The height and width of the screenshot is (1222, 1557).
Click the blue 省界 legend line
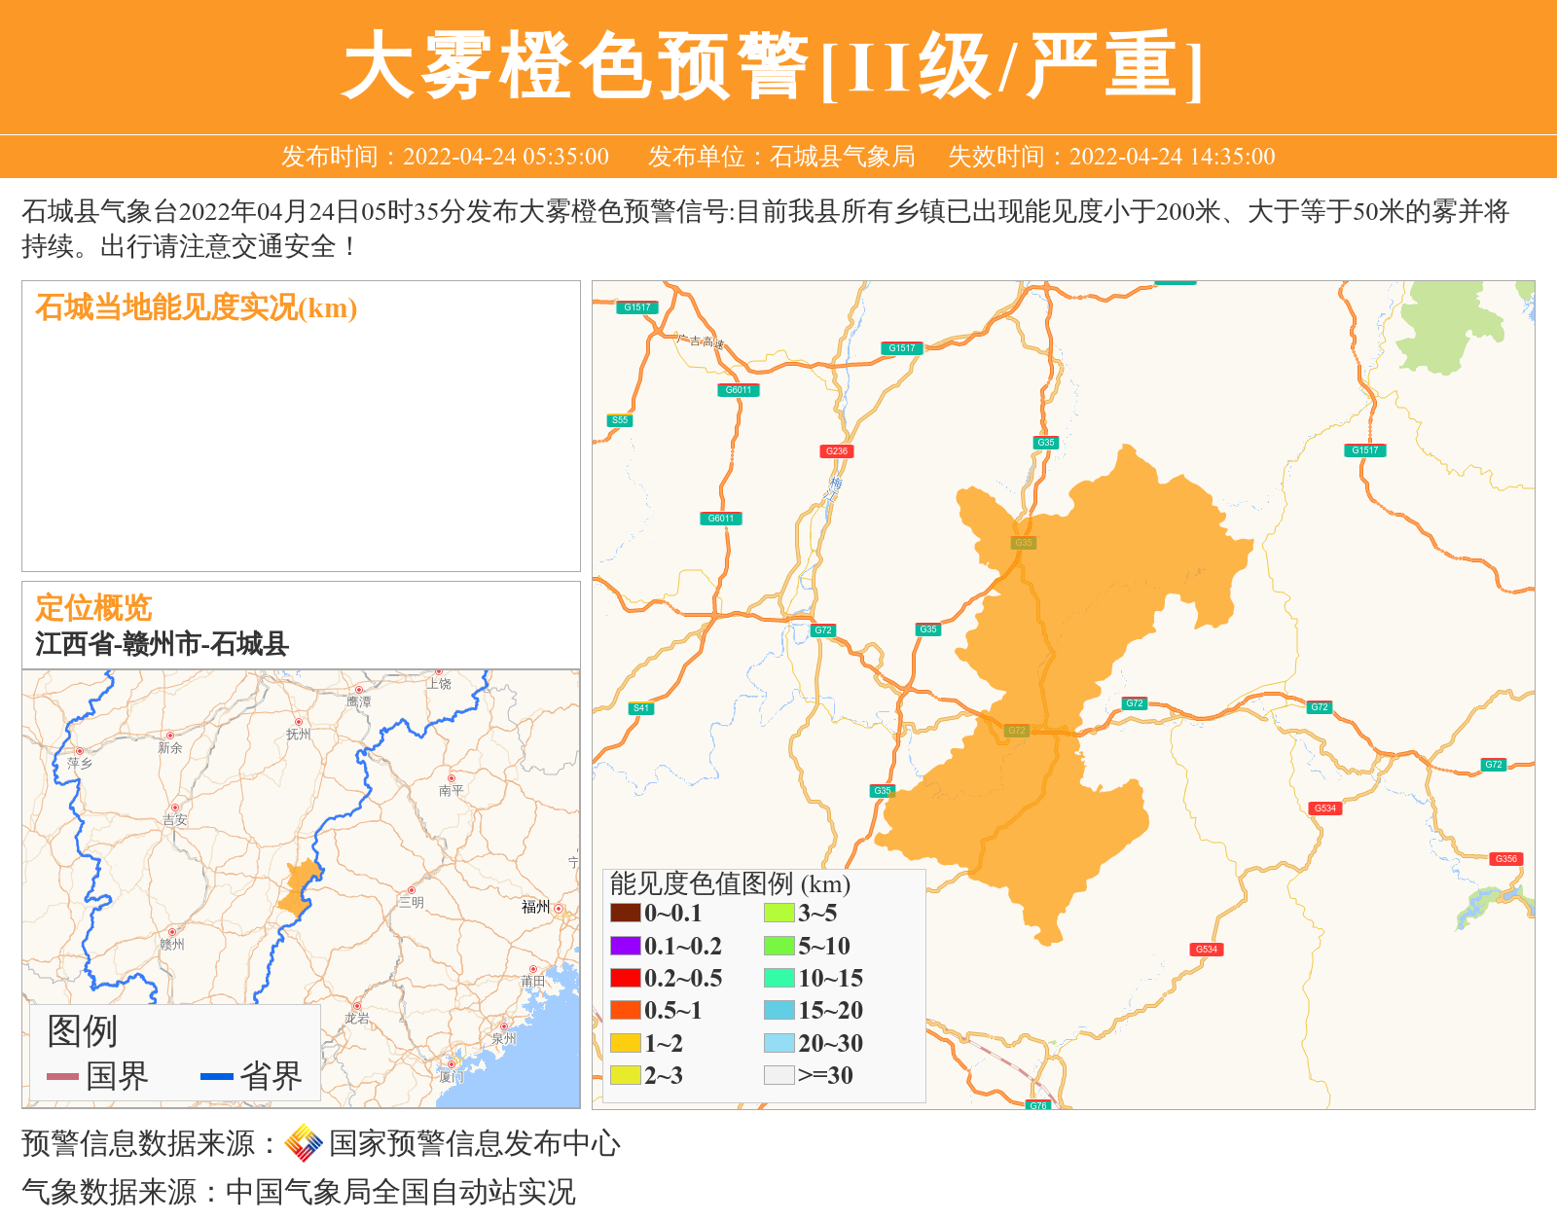tap(216, 1076)
